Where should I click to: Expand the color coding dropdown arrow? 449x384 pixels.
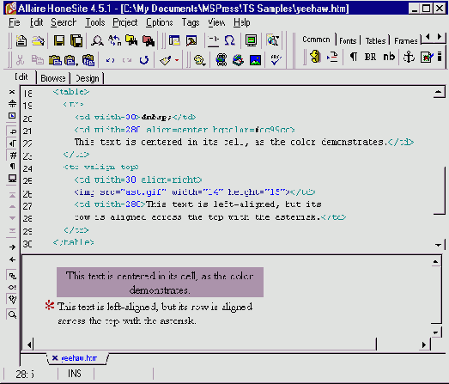[x=177, y=60]
